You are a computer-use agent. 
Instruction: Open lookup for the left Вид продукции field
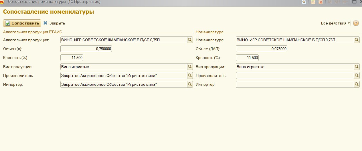pyautogui.click(x=190, y=67)
